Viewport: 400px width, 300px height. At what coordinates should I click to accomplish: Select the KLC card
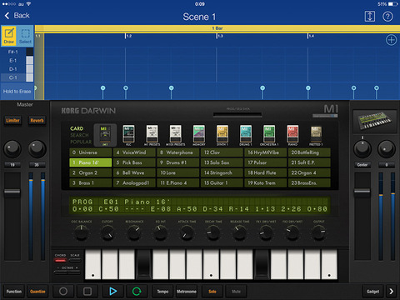[x=128, y=135]
